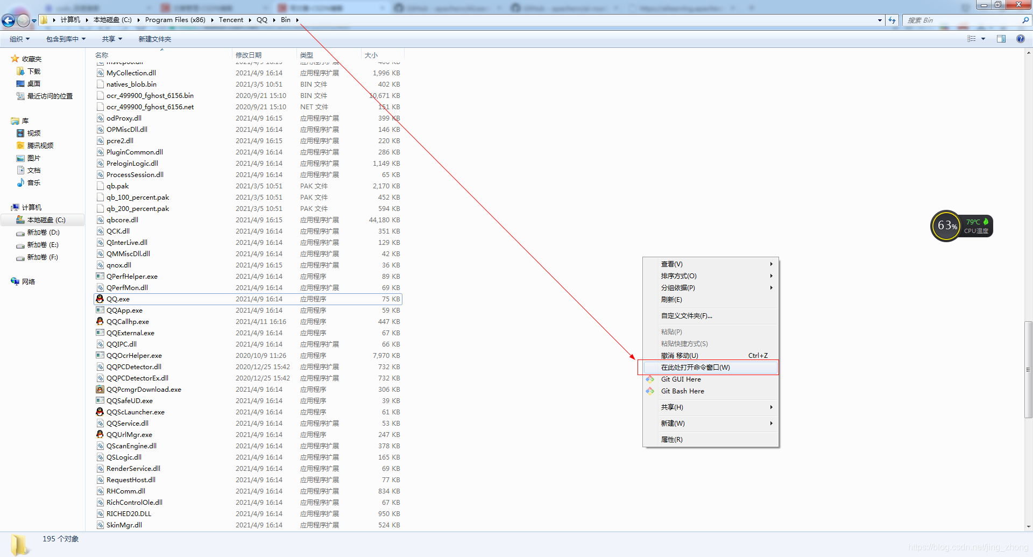Click the Git Bash Here icon
Screen dimensions: 1033x557
(x=650, y=391)
